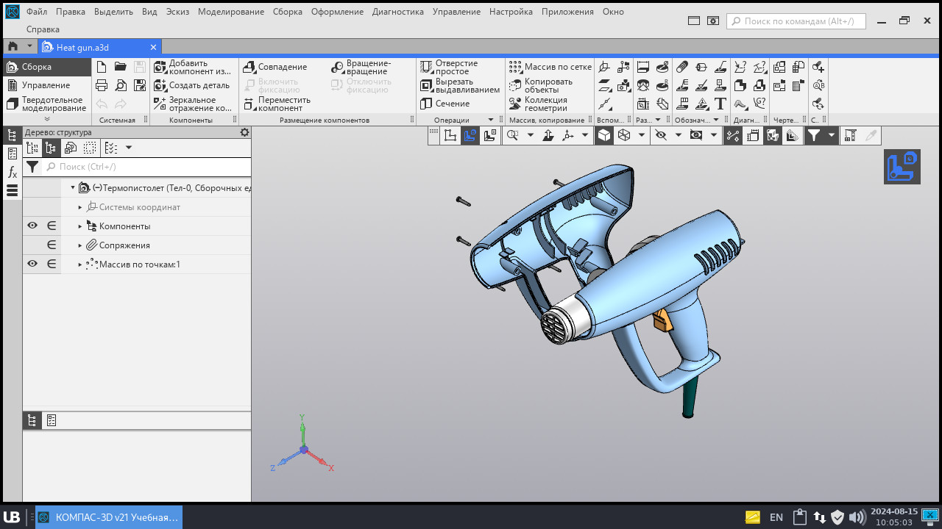
Task: Open the Моделирование menu
Action: point(230,12)
